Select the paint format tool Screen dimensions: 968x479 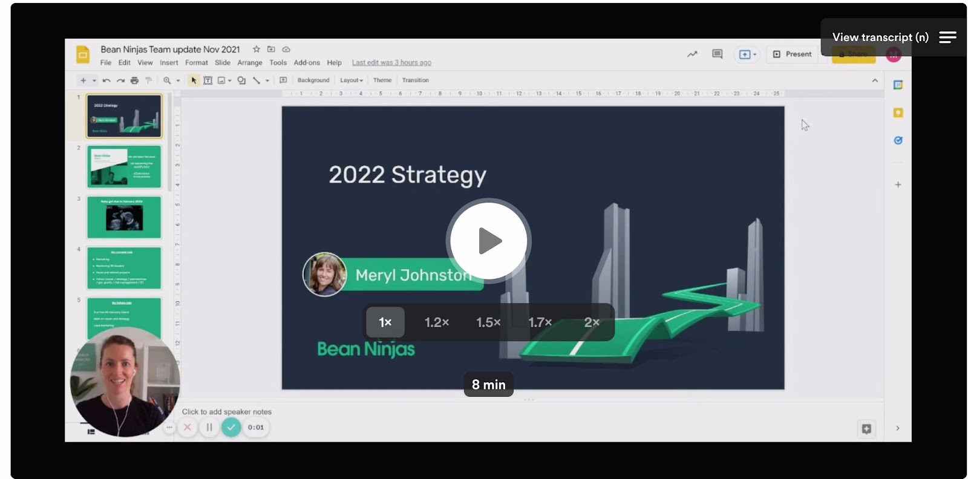coord(148,80)
